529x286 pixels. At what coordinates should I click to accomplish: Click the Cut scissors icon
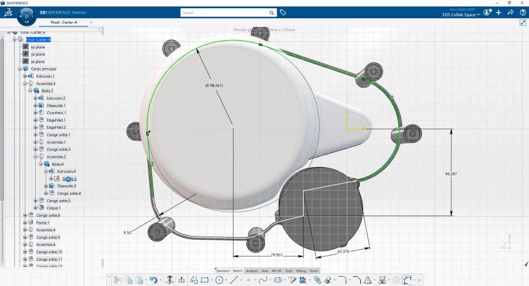tap(117, 279)
